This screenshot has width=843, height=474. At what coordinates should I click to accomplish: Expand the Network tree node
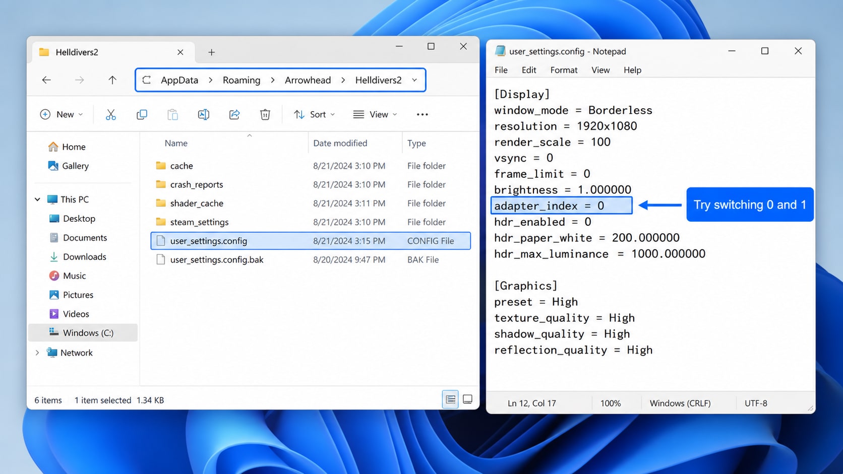pyautogui.click(x=37, y=353)
